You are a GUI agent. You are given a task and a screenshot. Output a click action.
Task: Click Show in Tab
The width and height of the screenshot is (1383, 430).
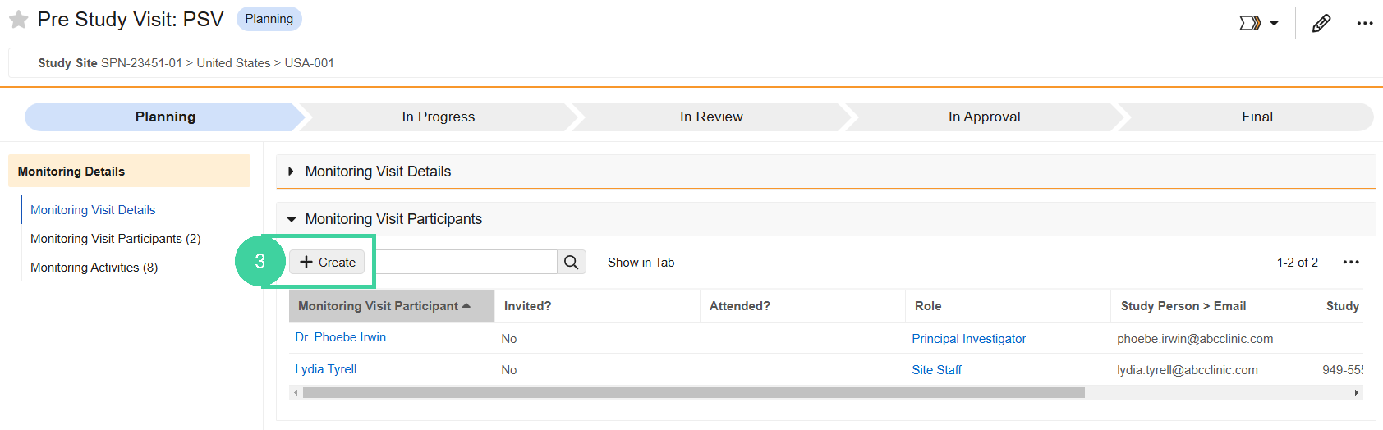(641, 263)
